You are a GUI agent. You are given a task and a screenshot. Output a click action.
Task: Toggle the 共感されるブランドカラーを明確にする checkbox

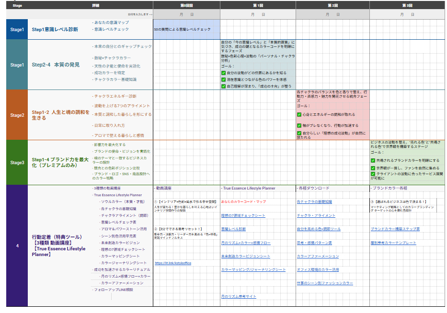click(x=373, y=160)
